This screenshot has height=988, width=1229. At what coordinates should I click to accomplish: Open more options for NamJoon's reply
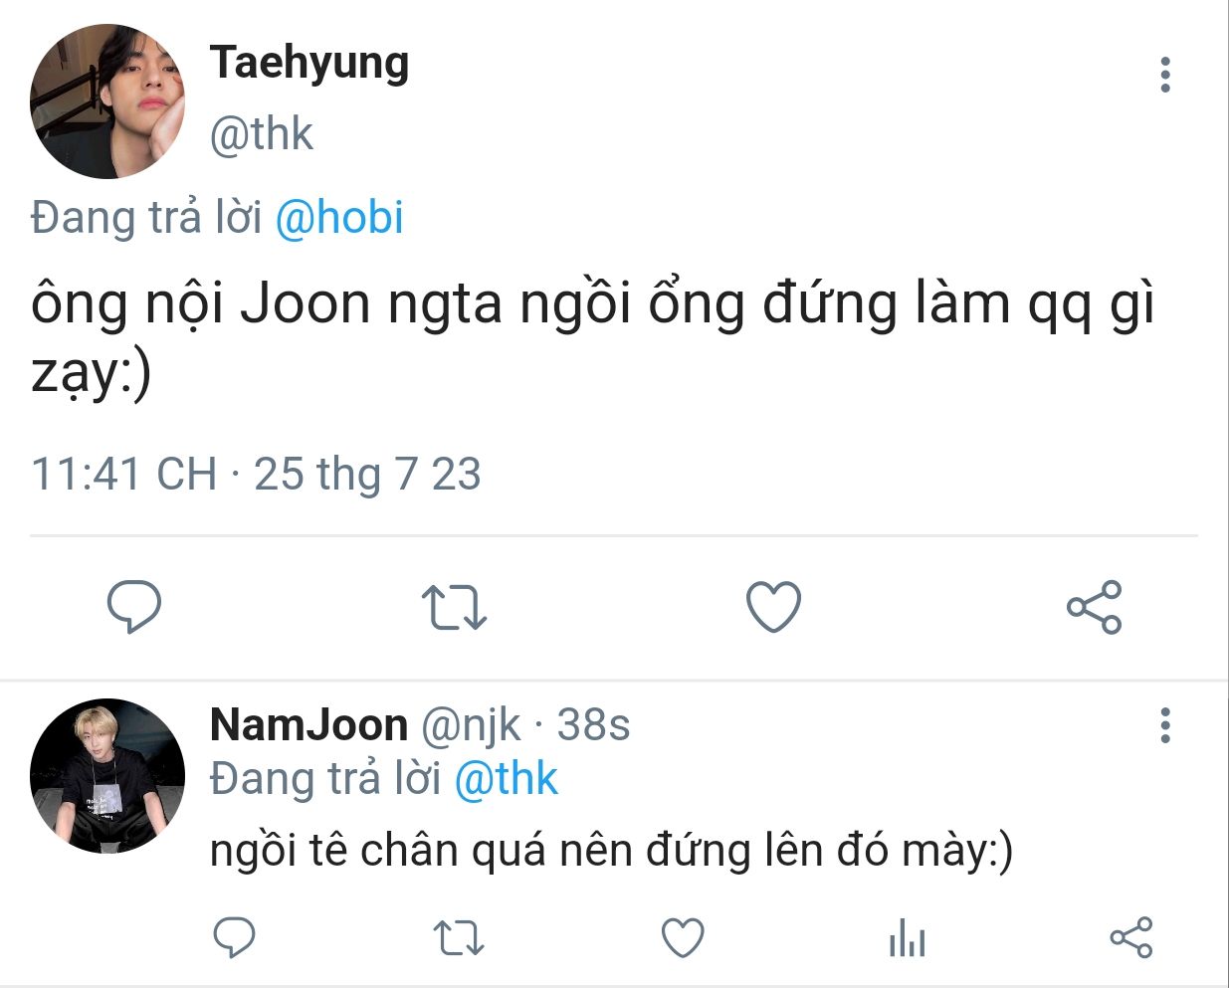(x=1164, y=726)
